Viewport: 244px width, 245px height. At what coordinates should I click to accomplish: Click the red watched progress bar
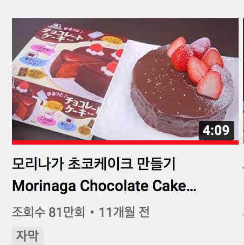[125, 142]
